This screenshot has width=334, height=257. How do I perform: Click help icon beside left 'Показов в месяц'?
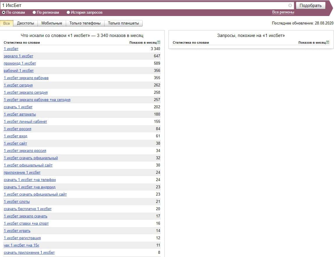click(159, 42)
